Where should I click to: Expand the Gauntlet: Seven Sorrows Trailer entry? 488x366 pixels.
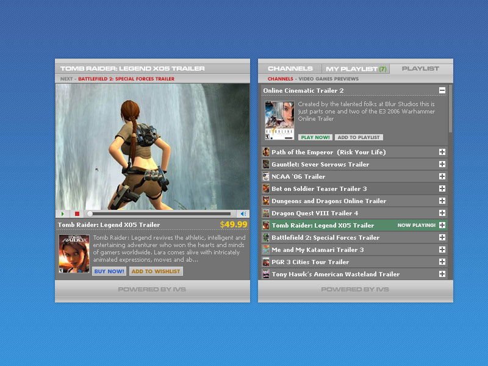pyautogui.click(x=442, y=164)
